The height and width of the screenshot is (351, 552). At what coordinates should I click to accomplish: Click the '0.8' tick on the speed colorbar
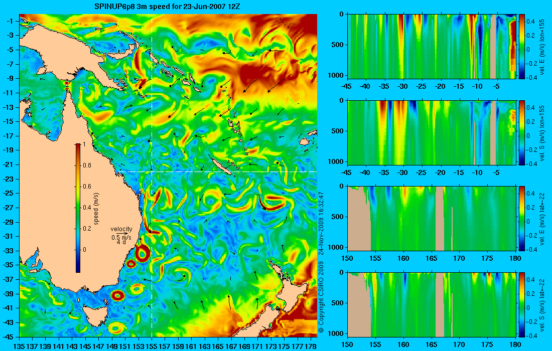click(x=87, y=165)
